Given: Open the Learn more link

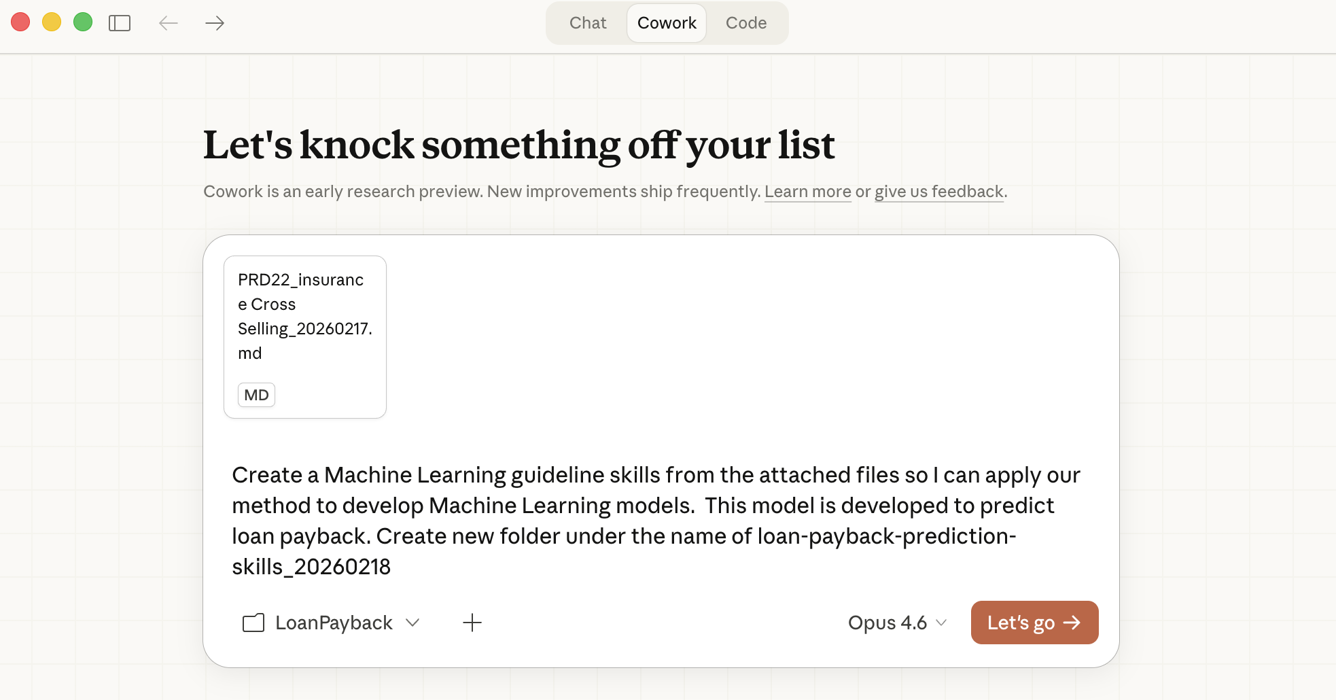Looking at the screenshot, I should (807, 192).
